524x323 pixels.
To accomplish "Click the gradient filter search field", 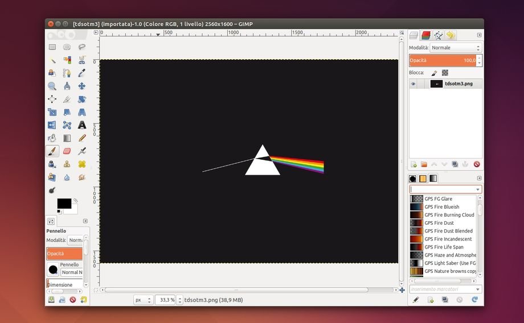I will [x=442, y=189].
